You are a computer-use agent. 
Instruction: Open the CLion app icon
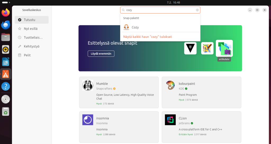pyautogui.click(x=170, y=120)
